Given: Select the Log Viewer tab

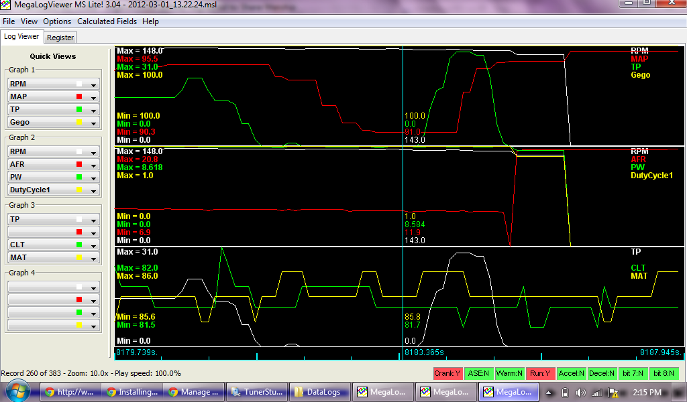Looking at the screenshot, I should point(21,37).
